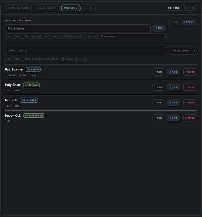The image size is (202, 217).
Task: Toggle the texture tag for saving
Action: point(65,37)
